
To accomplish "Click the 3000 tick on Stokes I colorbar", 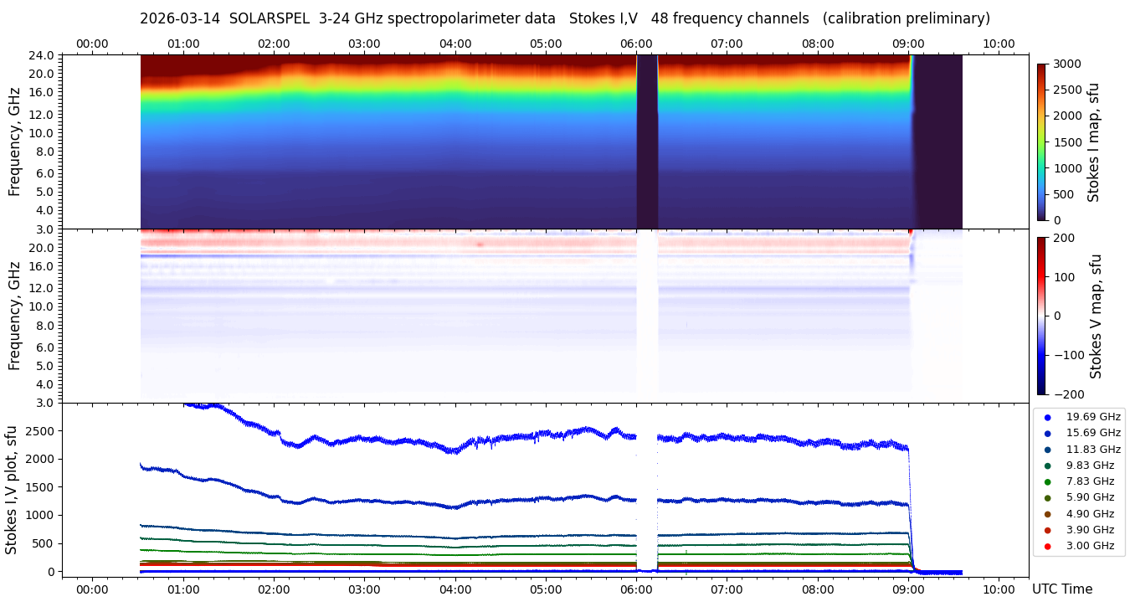I will pyautogui.click(x=1066, y=64).
